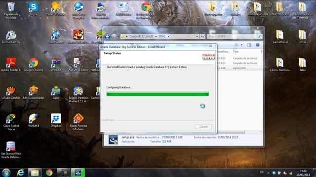This screenshot has width=316, height=177.
Task: Open the latex folder
Action: pos(303,64)
